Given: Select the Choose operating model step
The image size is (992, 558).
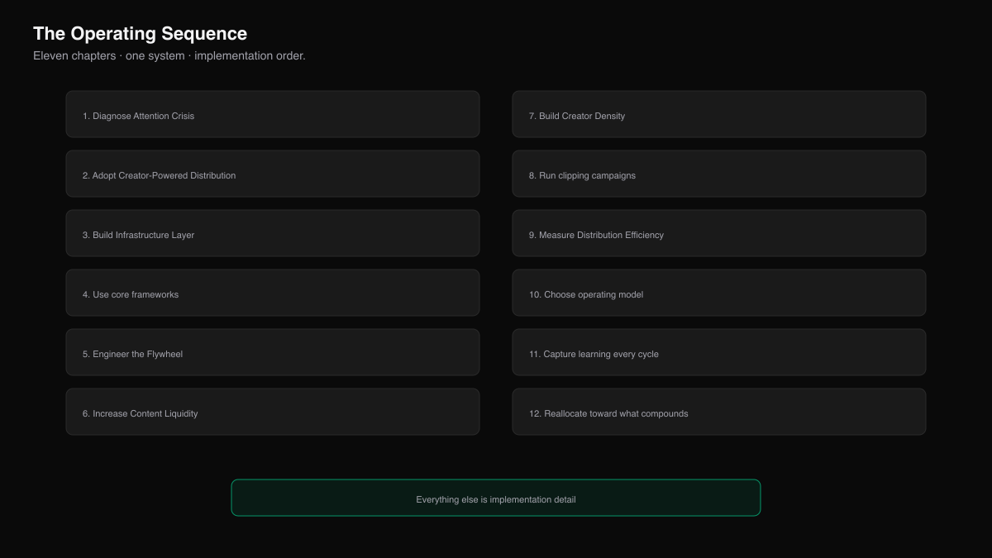Looking at the screenshot, I should 719,293.
